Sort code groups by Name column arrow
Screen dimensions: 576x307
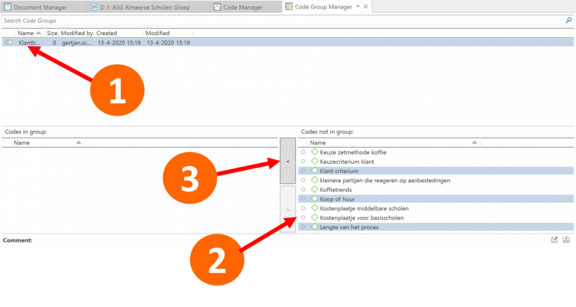click(x=38, y=33)
